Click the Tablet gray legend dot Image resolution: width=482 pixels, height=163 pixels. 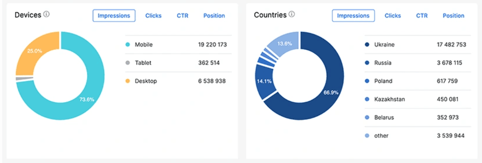pos(128,63)
